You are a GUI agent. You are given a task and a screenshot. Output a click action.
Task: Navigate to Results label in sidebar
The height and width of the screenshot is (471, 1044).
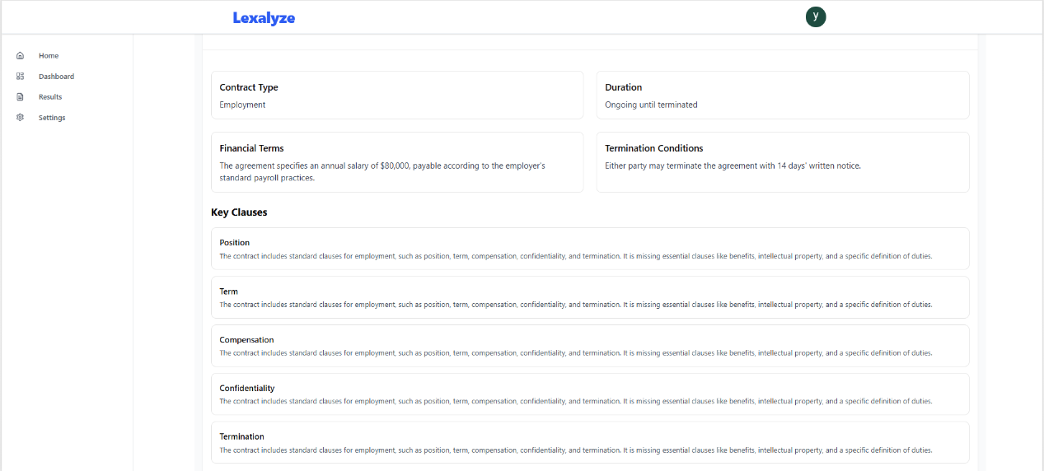[50, 97]
